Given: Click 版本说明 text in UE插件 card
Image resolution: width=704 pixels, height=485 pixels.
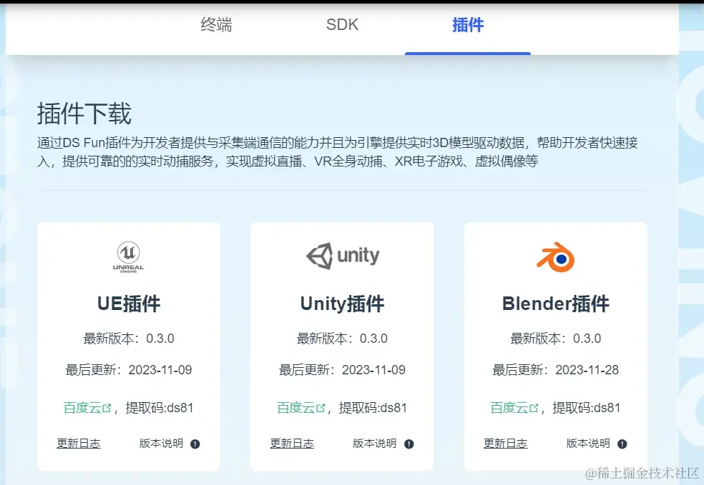Looking at the screenshot, I should pos(161,444).
